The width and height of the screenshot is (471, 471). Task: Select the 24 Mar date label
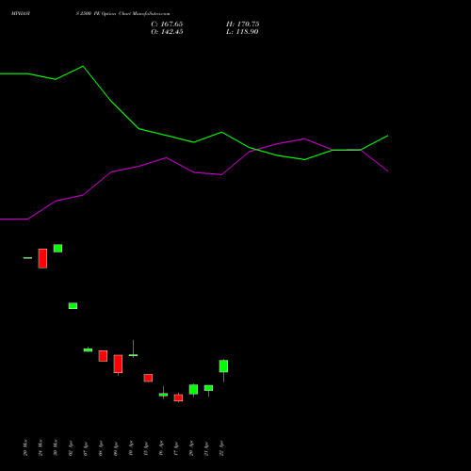coord(41,447)
